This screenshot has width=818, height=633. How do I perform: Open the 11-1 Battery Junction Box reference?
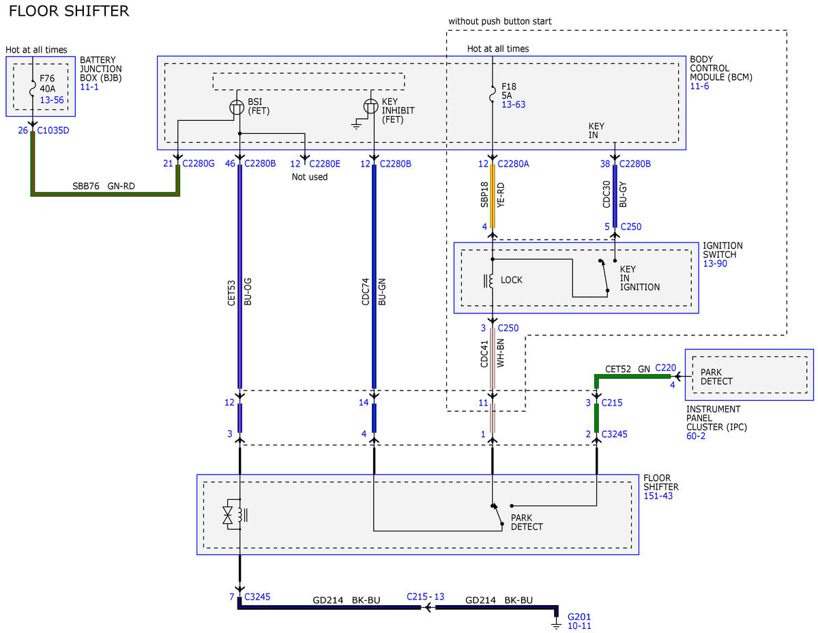pos(89,87)
